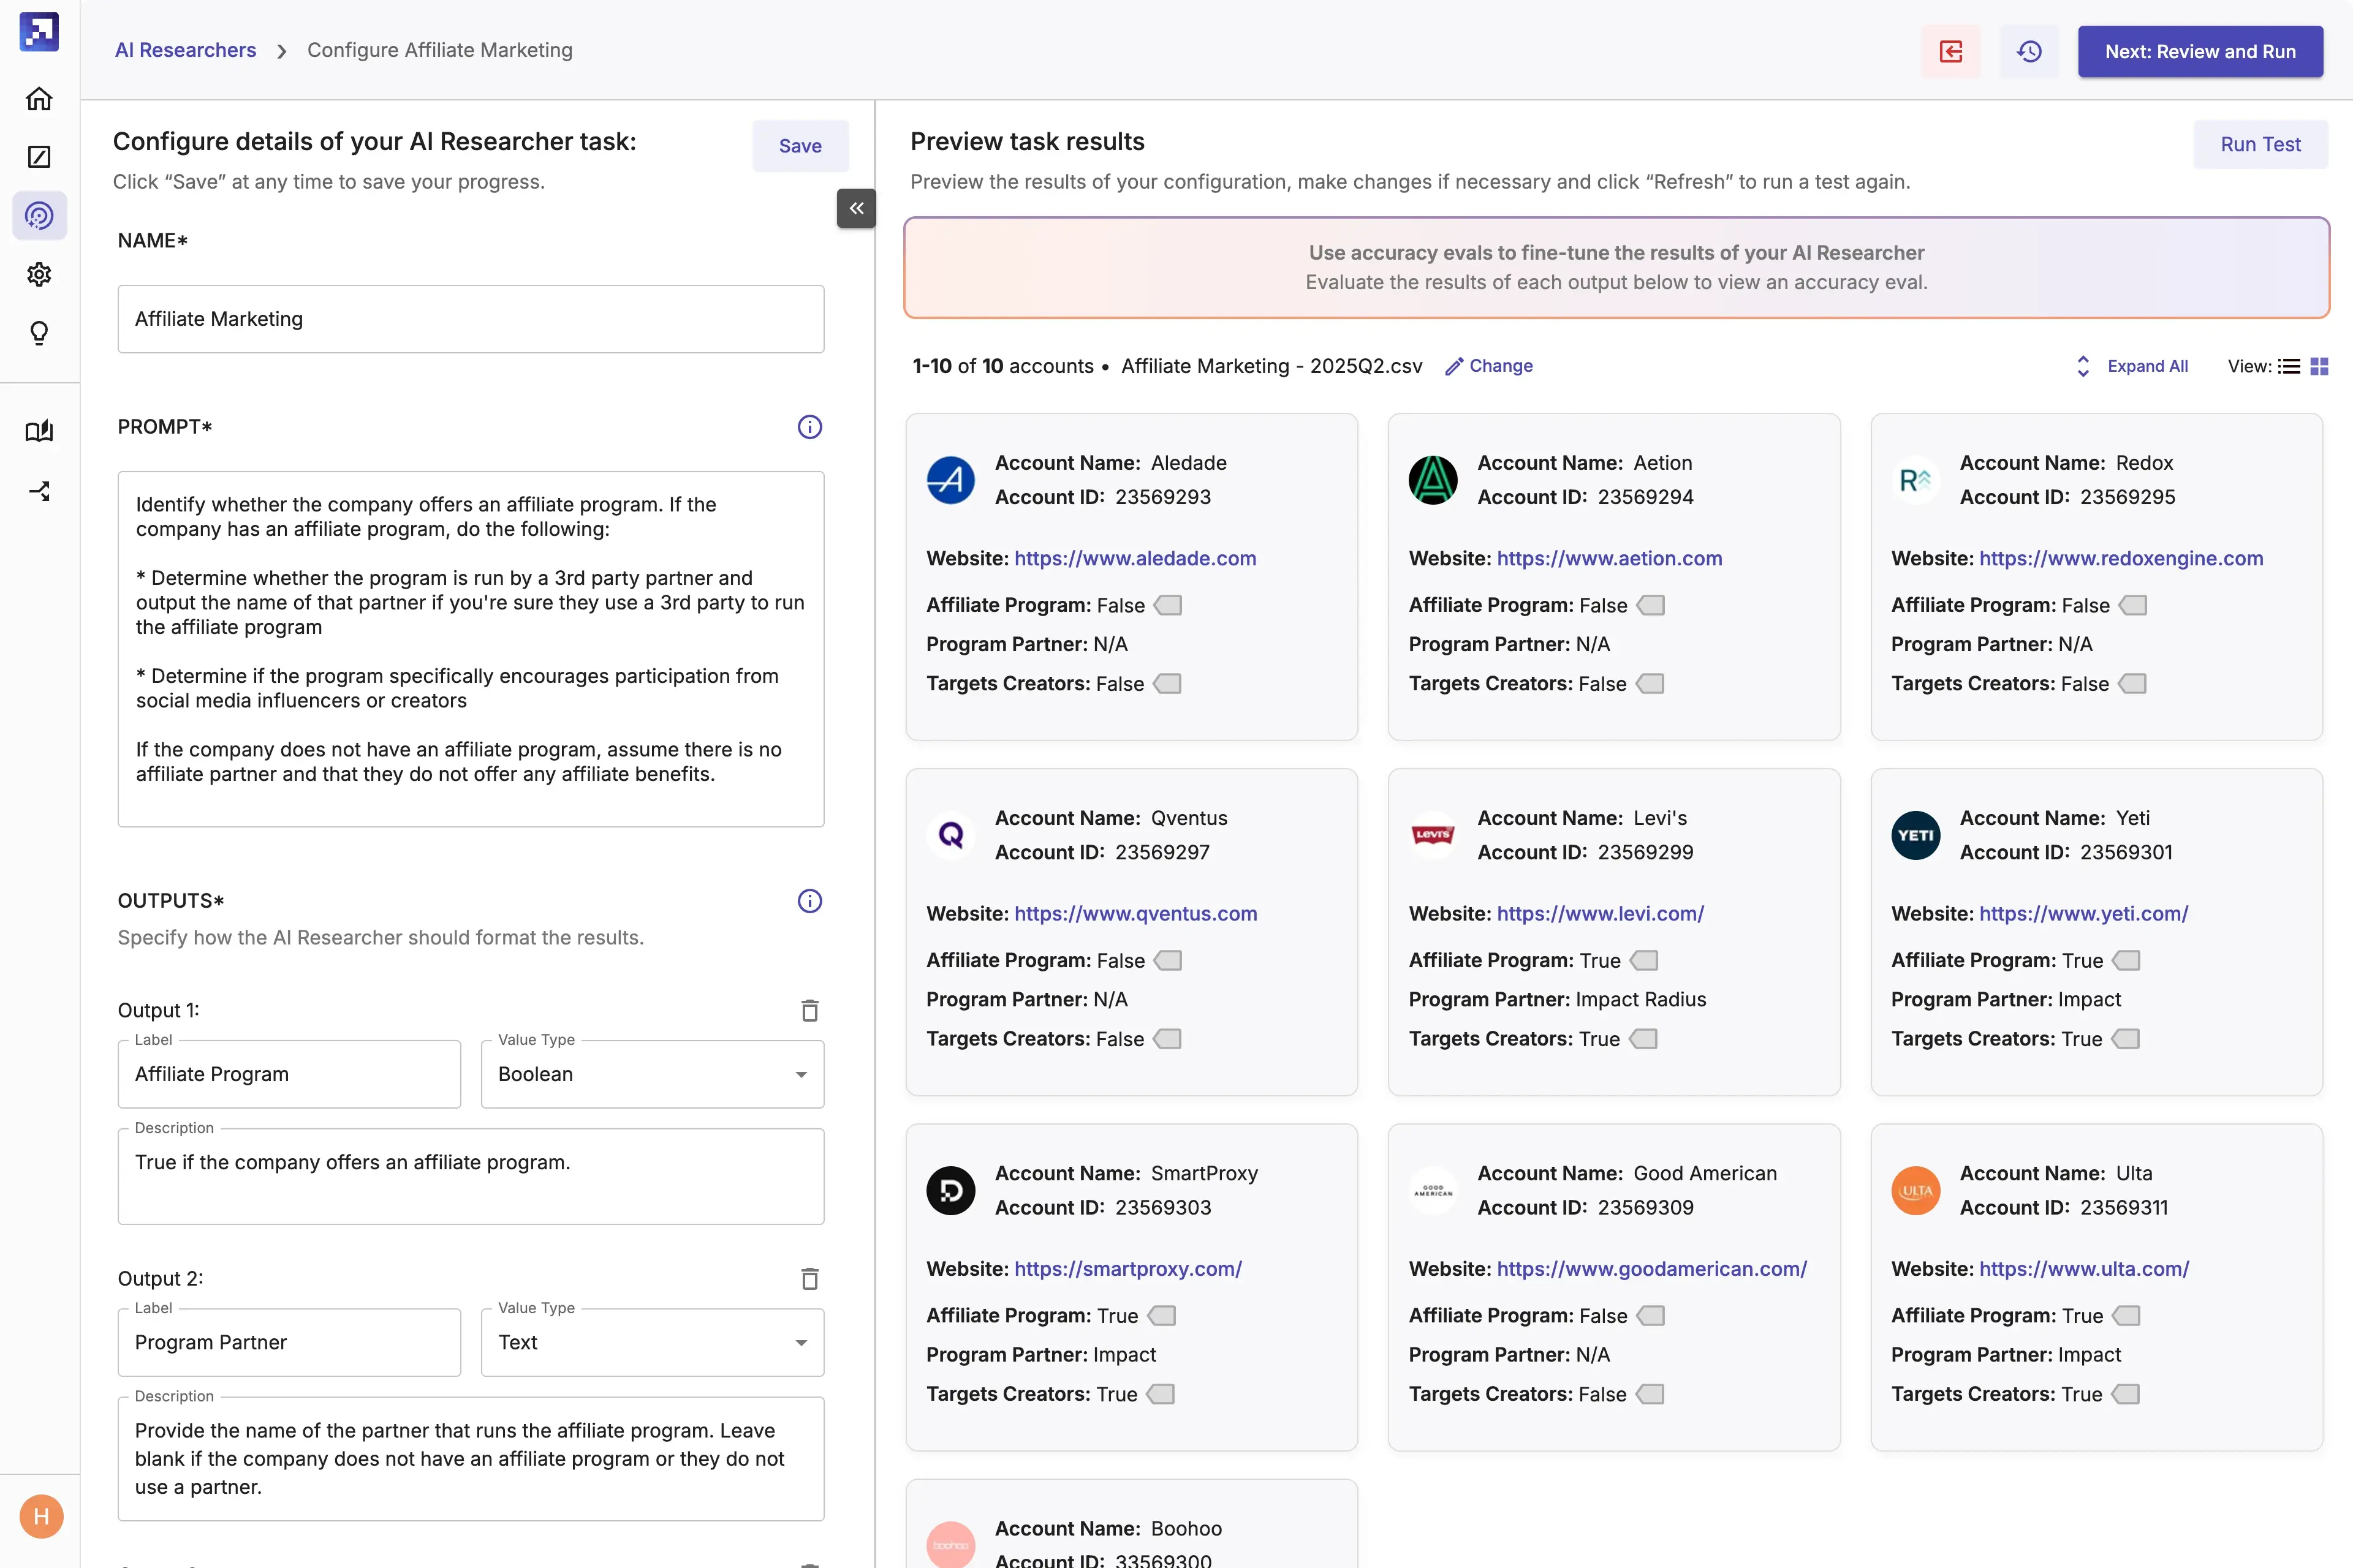Viewport: 2353px width, 1568px height.
Task: Edit Output 1 Label field
Action: [289, 1074]
